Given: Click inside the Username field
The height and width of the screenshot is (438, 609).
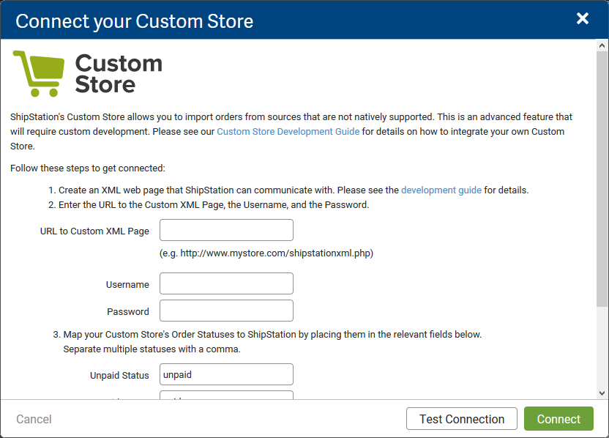Looking at the screenshot, I should click(226, 283).
